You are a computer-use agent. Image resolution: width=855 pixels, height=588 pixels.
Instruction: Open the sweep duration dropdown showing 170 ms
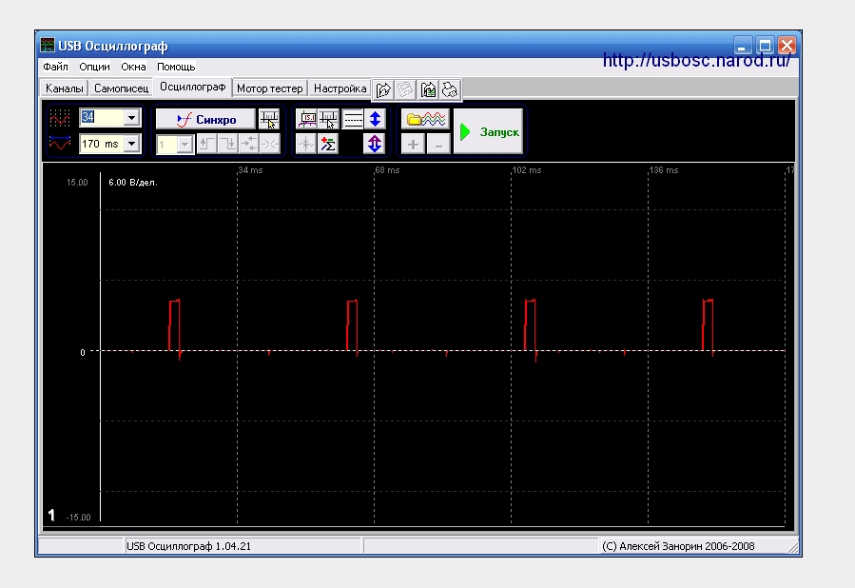[x=131, y=144]
